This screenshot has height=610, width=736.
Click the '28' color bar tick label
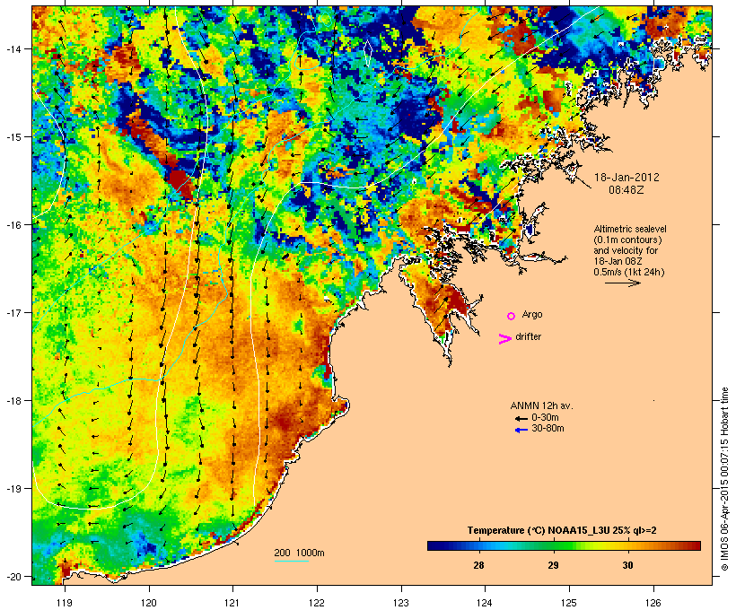click(478, 565)
